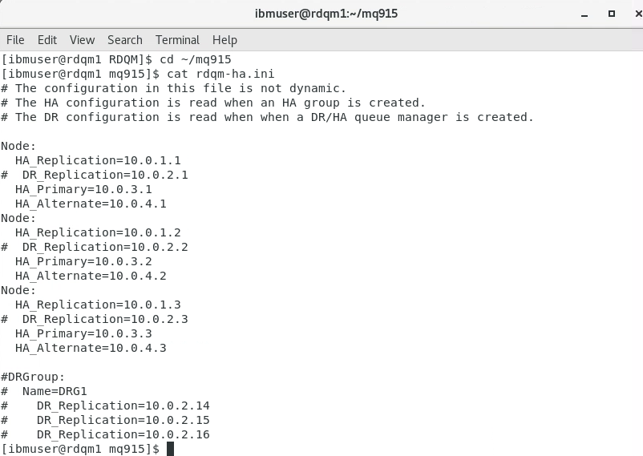The width and height of the screenshot is (643, 456).
Task: Click the terminal cursor at the prompt
Action: coord(170,449)
